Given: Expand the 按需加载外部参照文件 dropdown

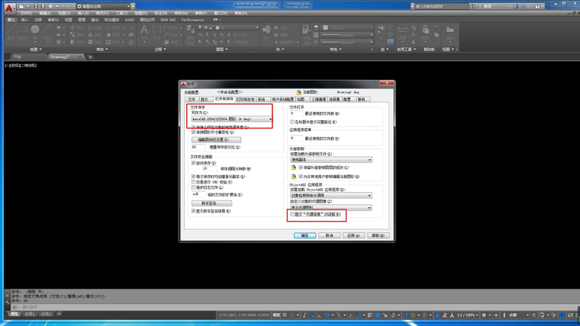Looking at the screenshot, I should point(330,160).
